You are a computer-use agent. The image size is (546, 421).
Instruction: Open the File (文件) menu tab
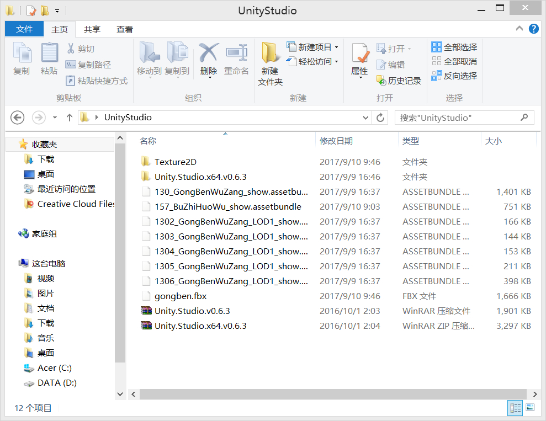[24, 29]
